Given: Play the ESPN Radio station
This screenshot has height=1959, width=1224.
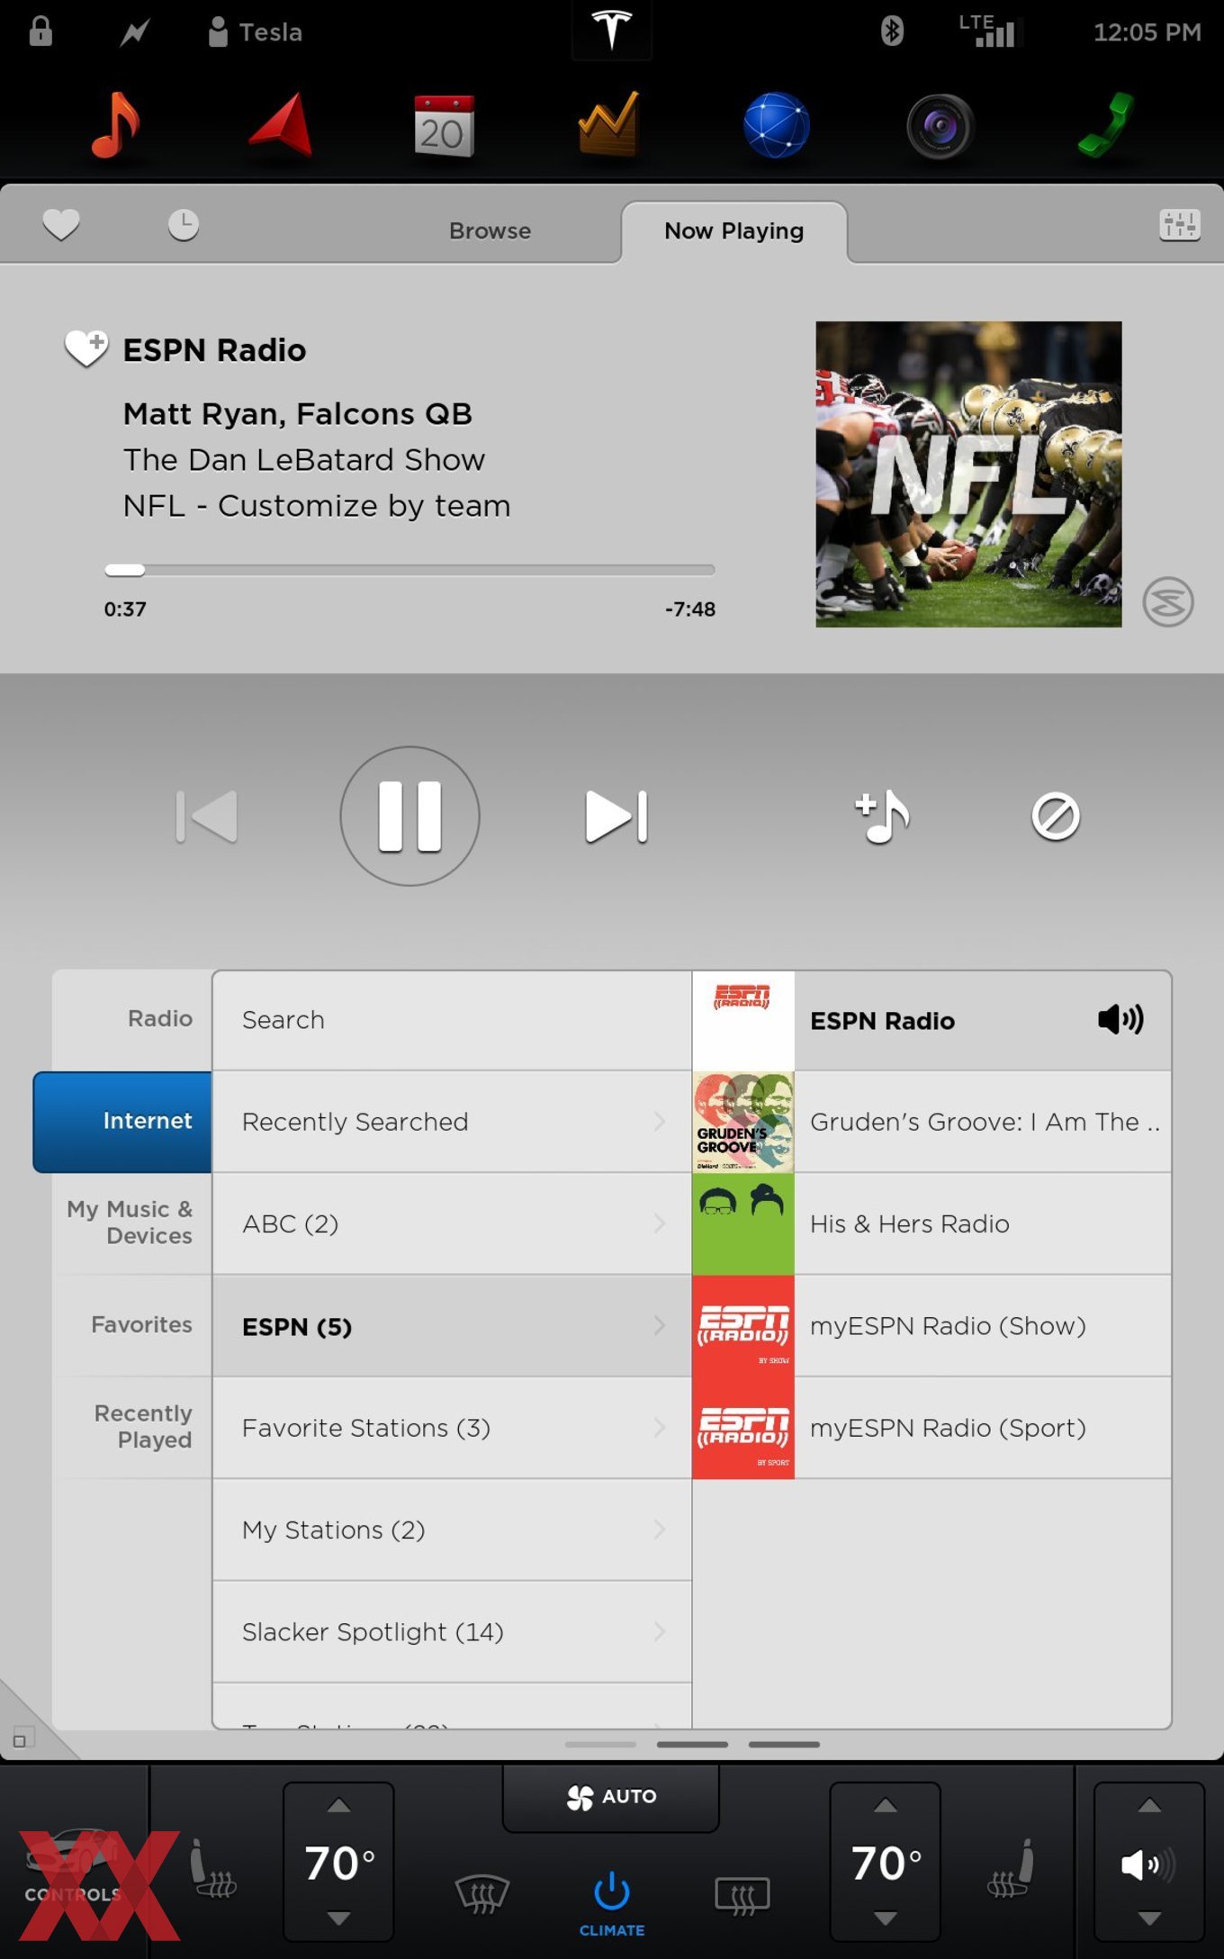Looking at the screenshot, I should pyautogui.click(x=931, y=1020).
